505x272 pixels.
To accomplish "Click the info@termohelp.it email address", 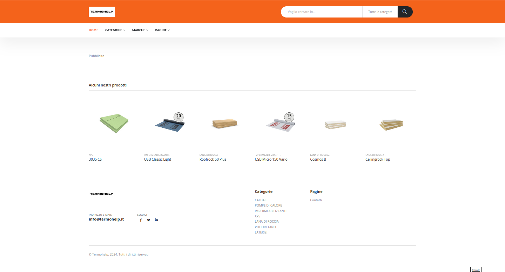I will (x=106, y=219).
